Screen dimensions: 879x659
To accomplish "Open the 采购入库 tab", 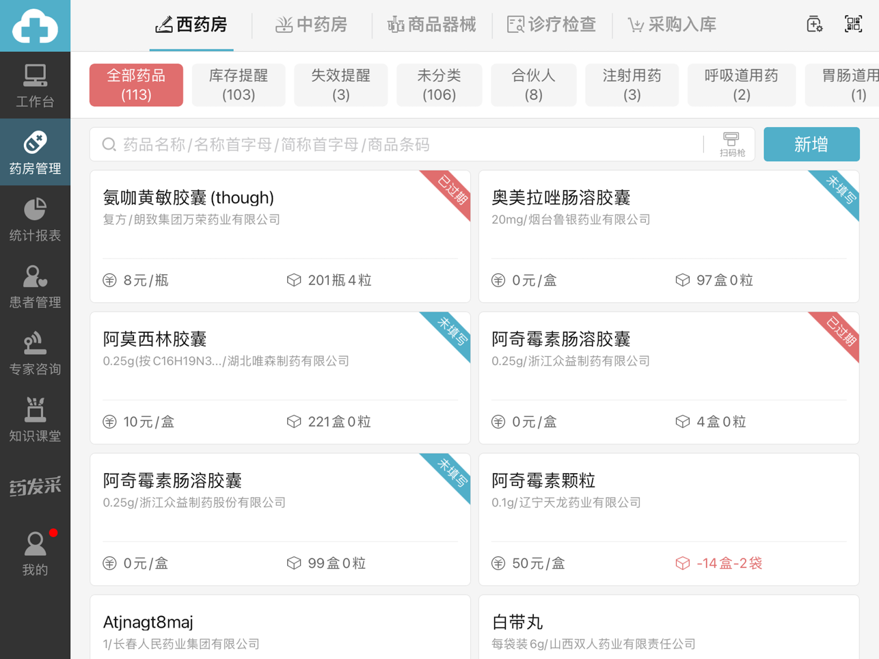I will click(672, 25).
